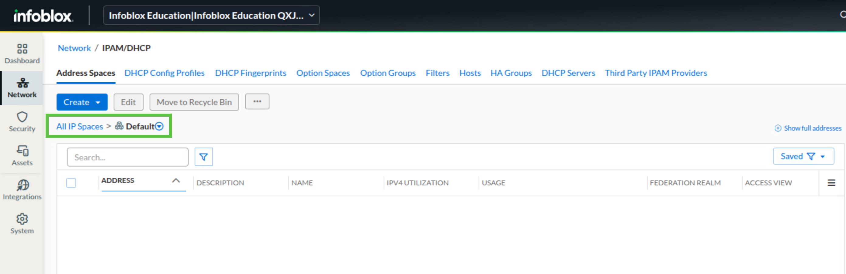Open System settings in sidebar
This screenshot has width=846, height=274.
pyautogui.click(x=22, y=224)
